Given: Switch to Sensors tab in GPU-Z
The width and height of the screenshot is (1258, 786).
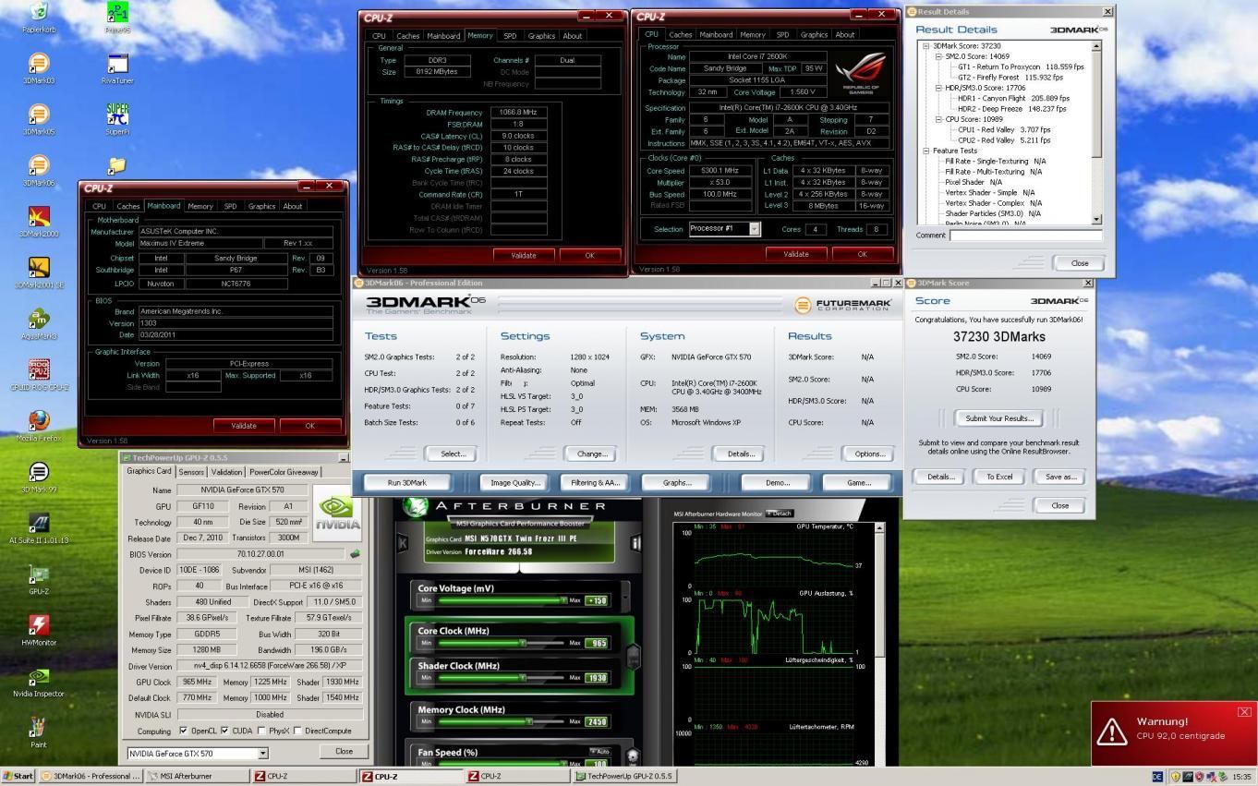Looking at the screenshot, I should pyautogui.click(x=192, y=472).
